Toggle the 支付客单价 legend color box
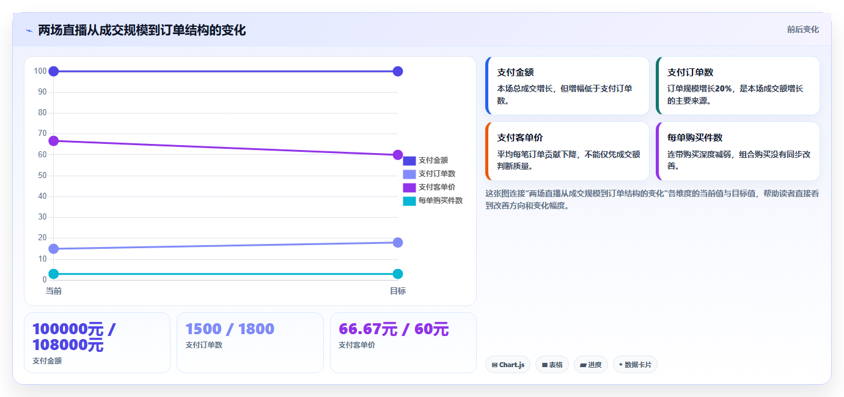Screen dimensions: 844x397 pos(409,187)
